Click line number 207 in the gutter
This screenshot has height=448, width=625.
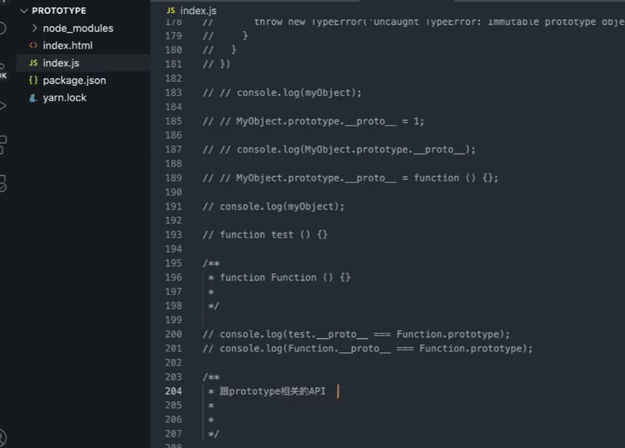tap(173, 434)
